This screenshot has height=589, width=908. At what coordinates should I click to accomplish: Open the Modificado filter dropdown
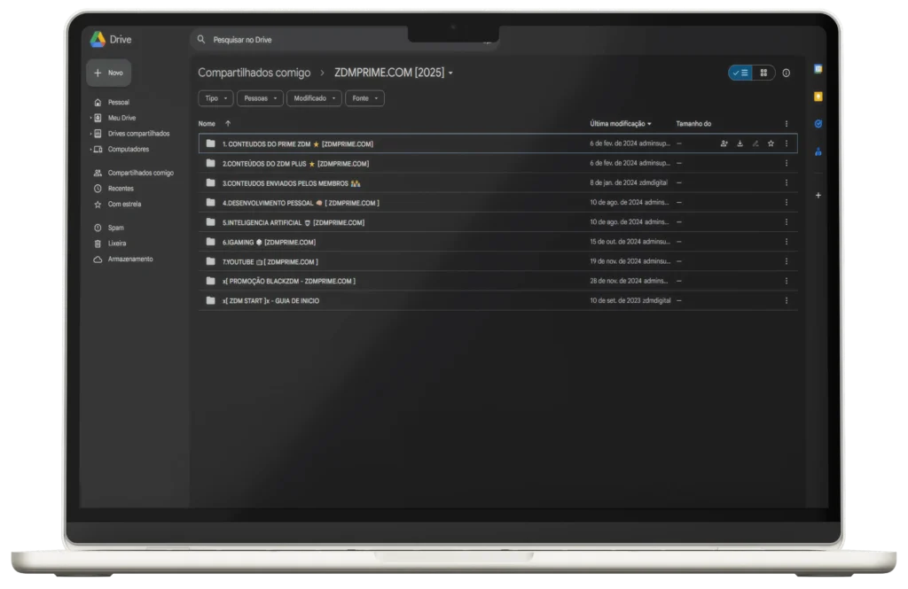315,98
